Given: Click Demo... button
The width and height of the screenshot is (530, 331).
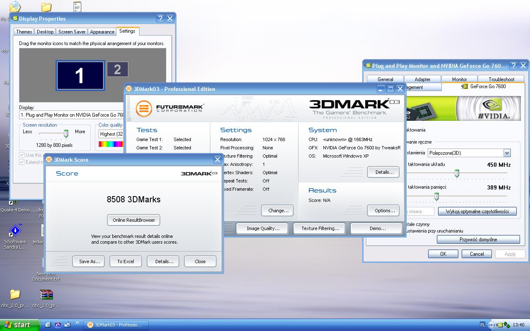Looking at the screenshot, I should point(377,228).
